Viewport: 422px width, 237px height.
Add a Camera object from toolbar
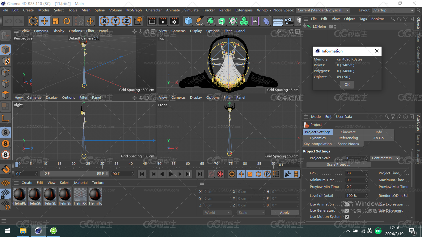click(289, 21)
